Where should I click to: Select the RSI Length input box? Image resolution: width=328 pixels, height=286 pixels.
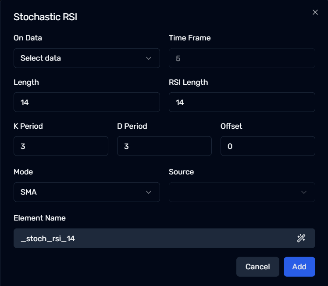[x=242, y=102]
